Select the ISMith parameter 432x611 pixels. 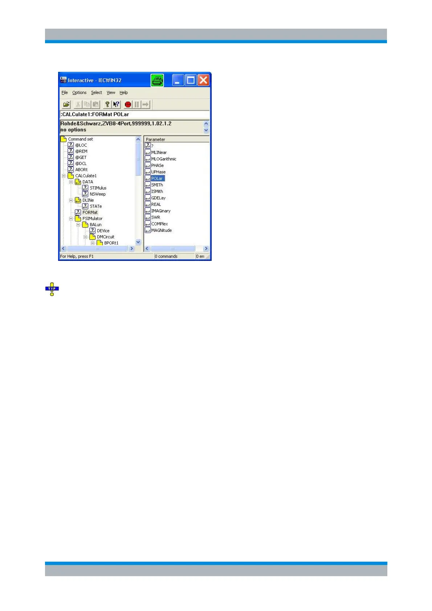click(x=157, y=191)
